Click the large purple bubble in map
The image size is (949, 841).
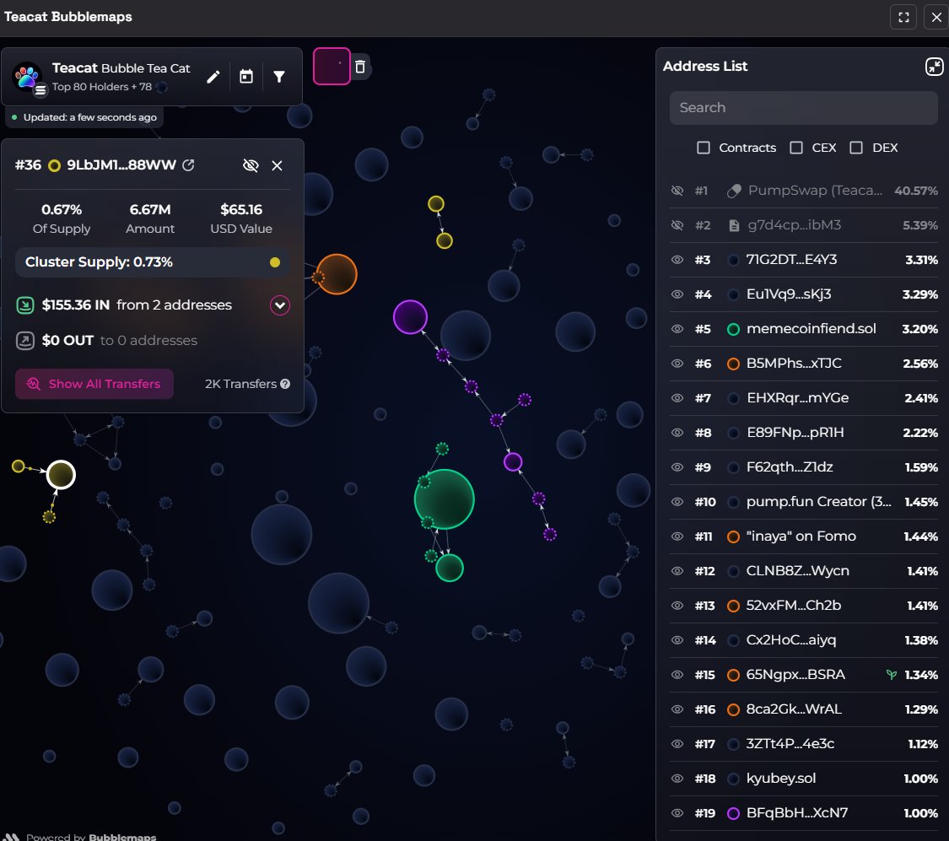pos(410,316)
